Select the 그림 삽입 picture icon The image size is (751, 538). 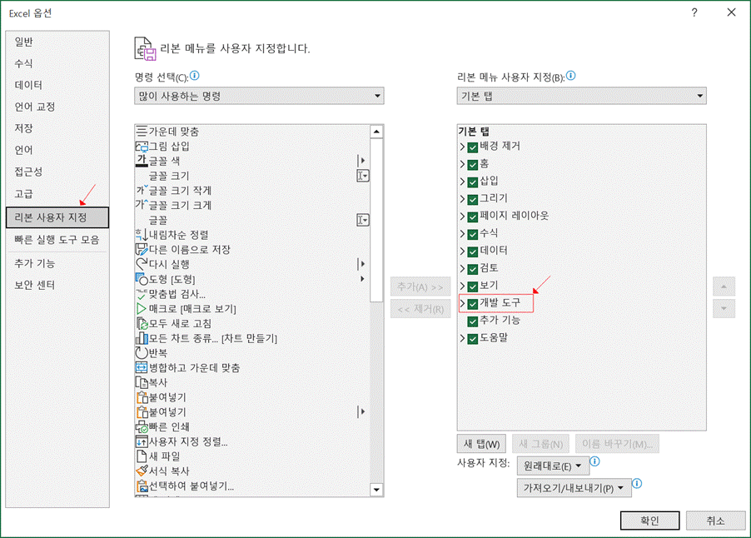click(x=142, y=146)
